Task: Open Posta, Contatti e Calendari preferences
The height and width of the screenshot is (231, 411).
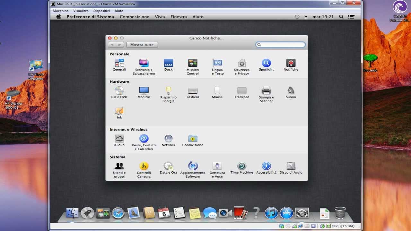Action: (x=144, y=142)
